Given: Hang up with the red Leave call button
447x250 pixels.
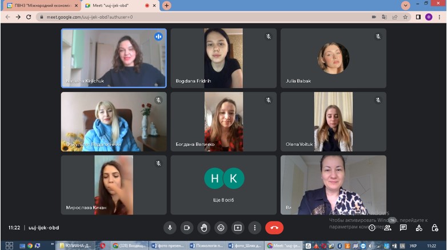Looking at the screenshot, I should (x=274, y=228).
